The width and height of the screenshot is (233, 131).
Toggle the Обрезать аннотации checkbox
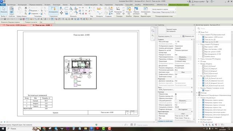point(176,99)
